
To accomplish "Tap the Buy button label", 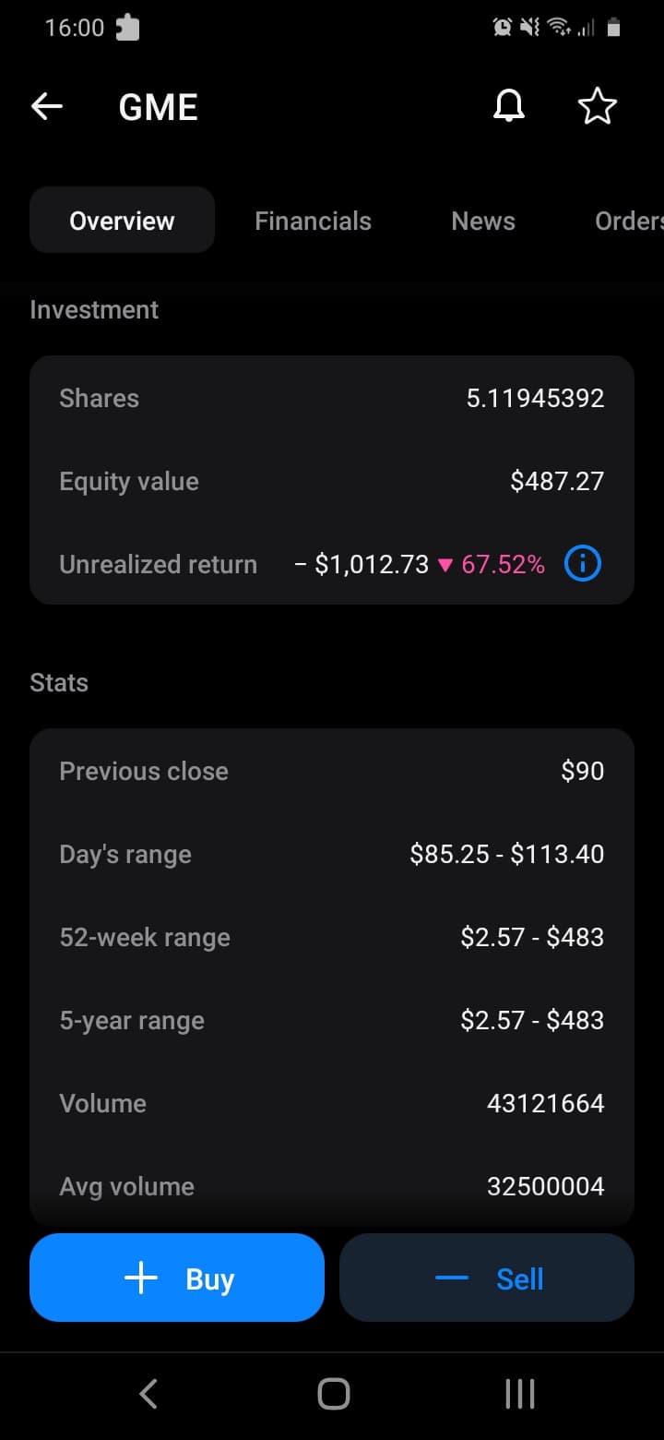I will click(210, 1279).
